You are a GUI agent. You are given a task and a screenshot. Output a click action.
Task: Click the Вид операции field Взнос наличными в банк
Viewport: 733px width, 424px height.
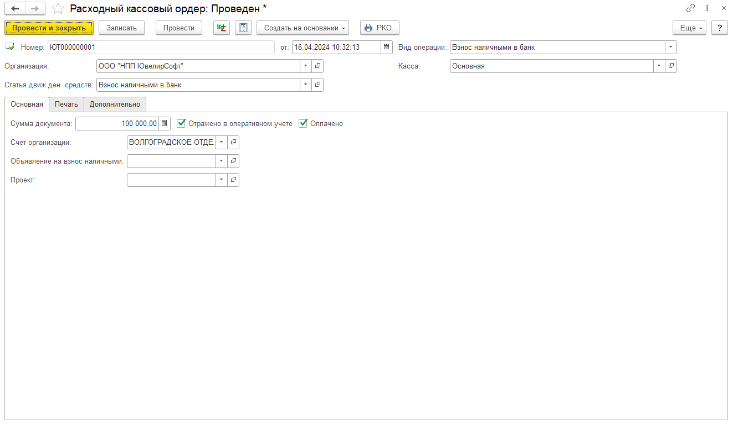point(557,47)
